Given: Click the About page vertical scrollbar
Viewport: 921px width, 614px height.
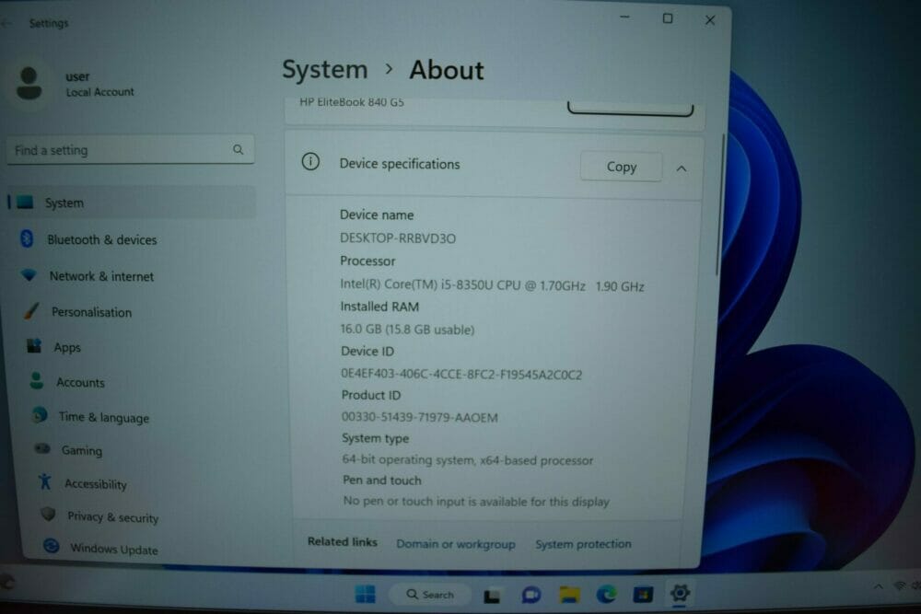Looking at the screenshot, I should pos(720,204).
